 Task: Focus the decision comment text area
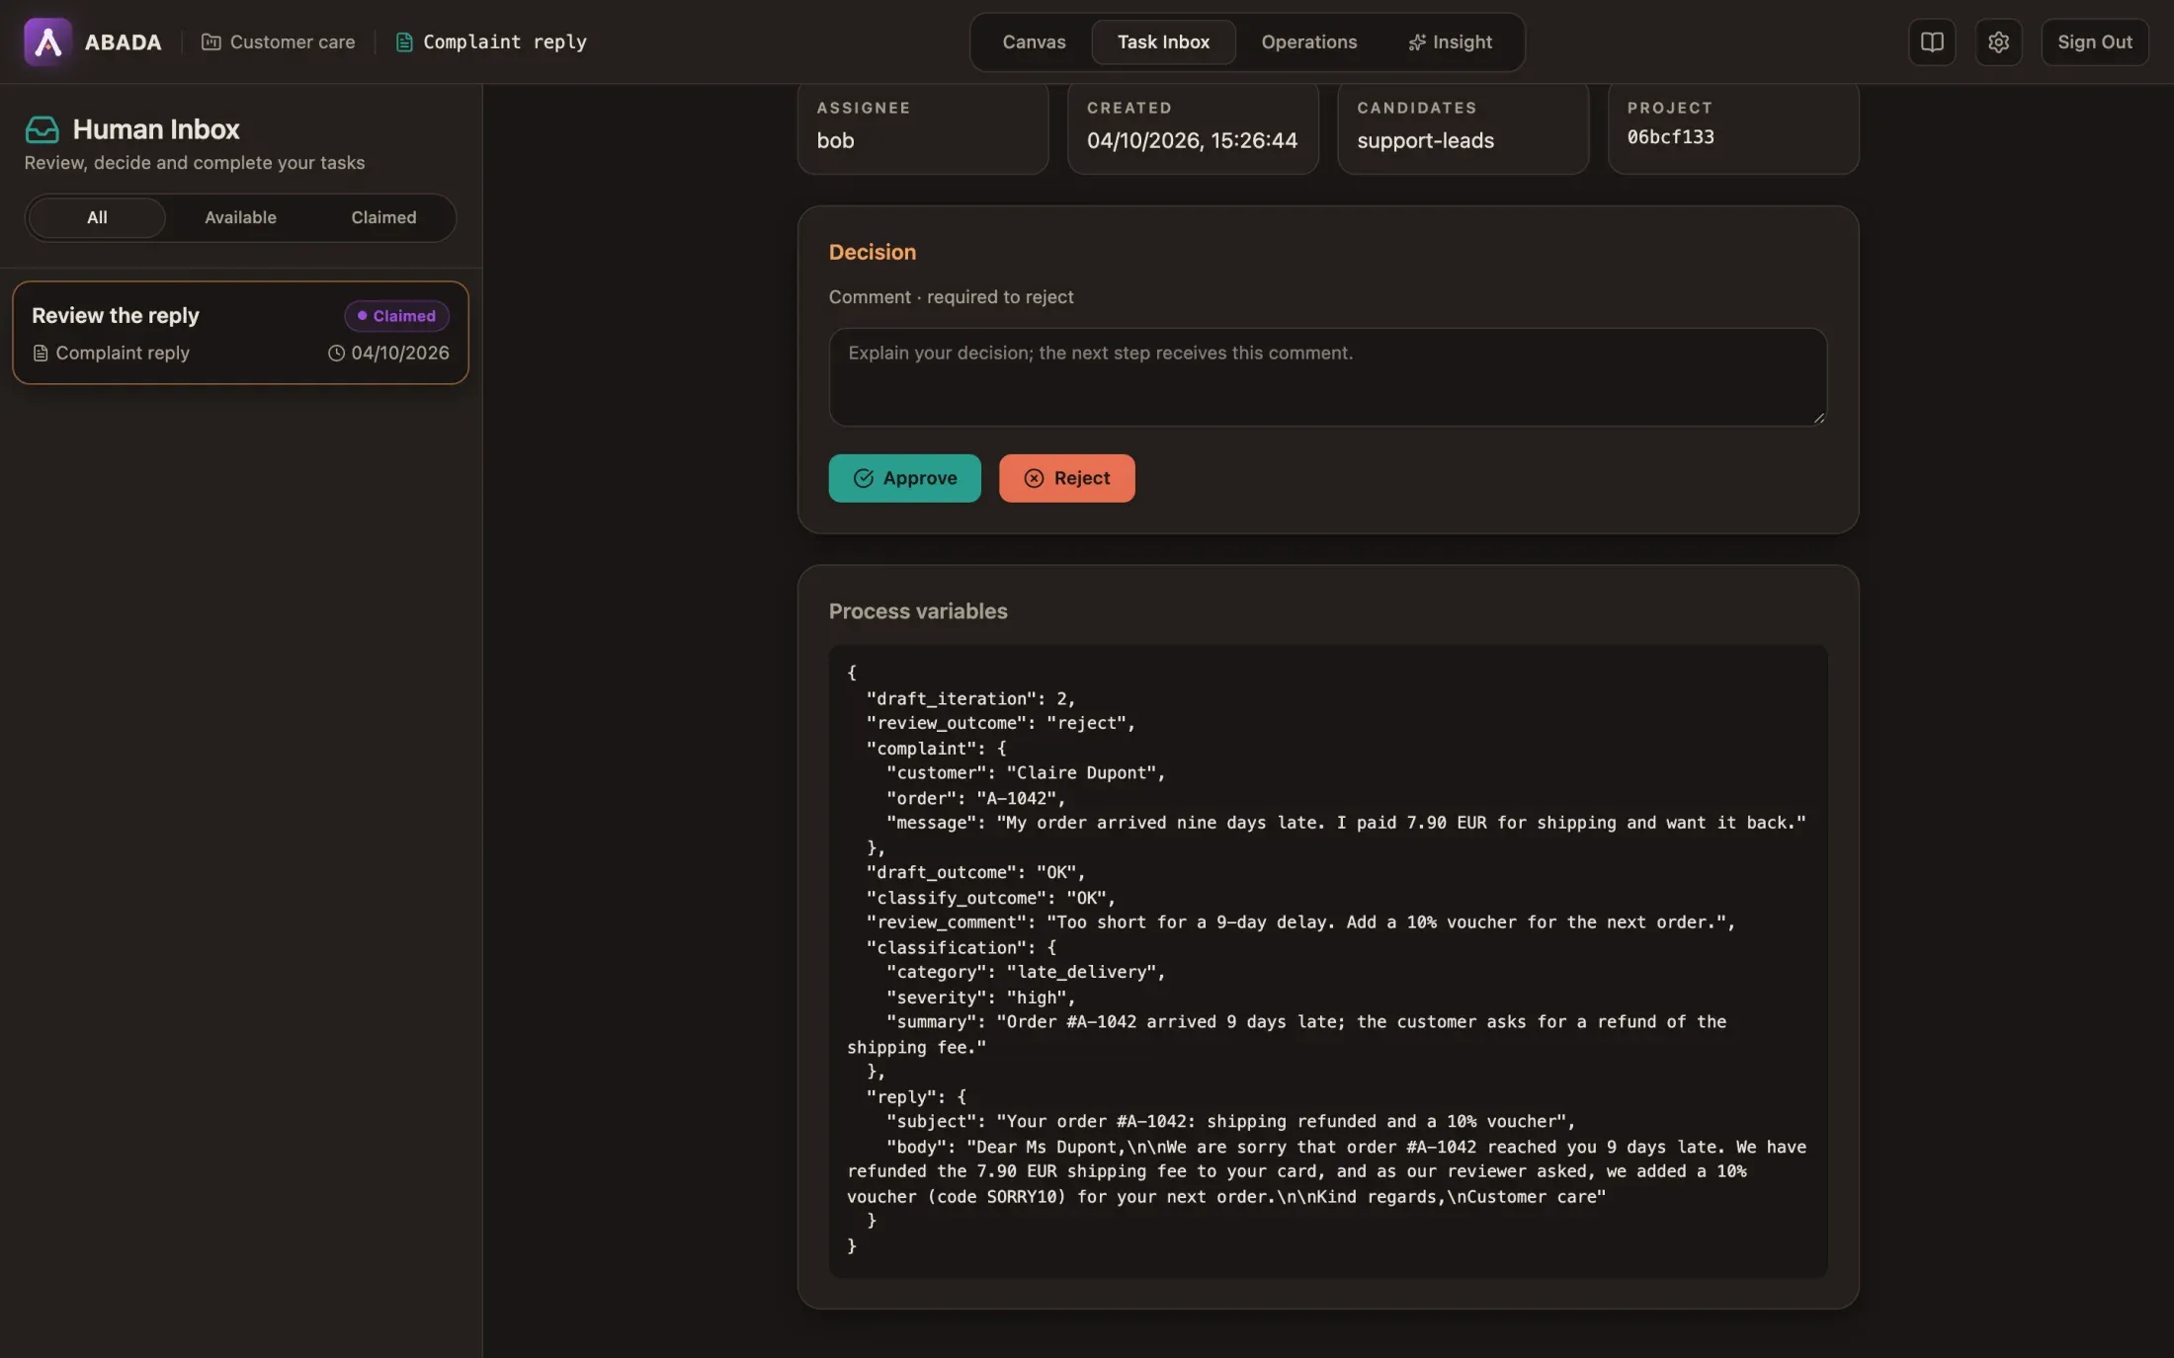tap(1327, 377)
